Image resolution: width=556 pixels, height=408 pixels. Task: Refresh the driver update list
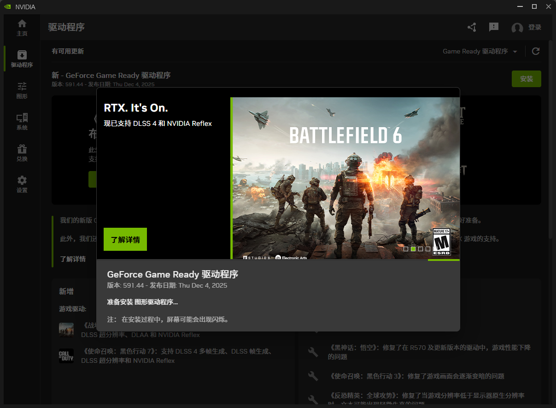coord(536,51)
